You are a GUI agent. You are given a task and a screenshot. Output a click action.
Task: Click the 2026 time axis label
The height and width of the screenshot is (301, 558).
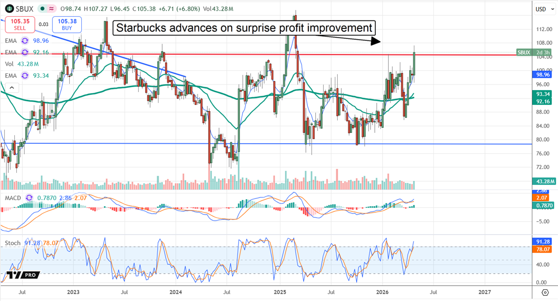click(x=382, y=292)
